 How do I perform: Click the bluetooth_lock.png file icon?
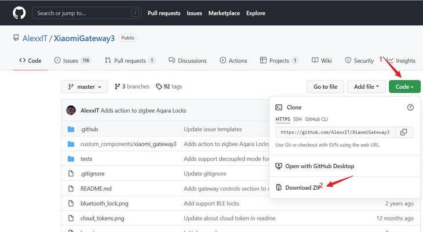[71, 204]
